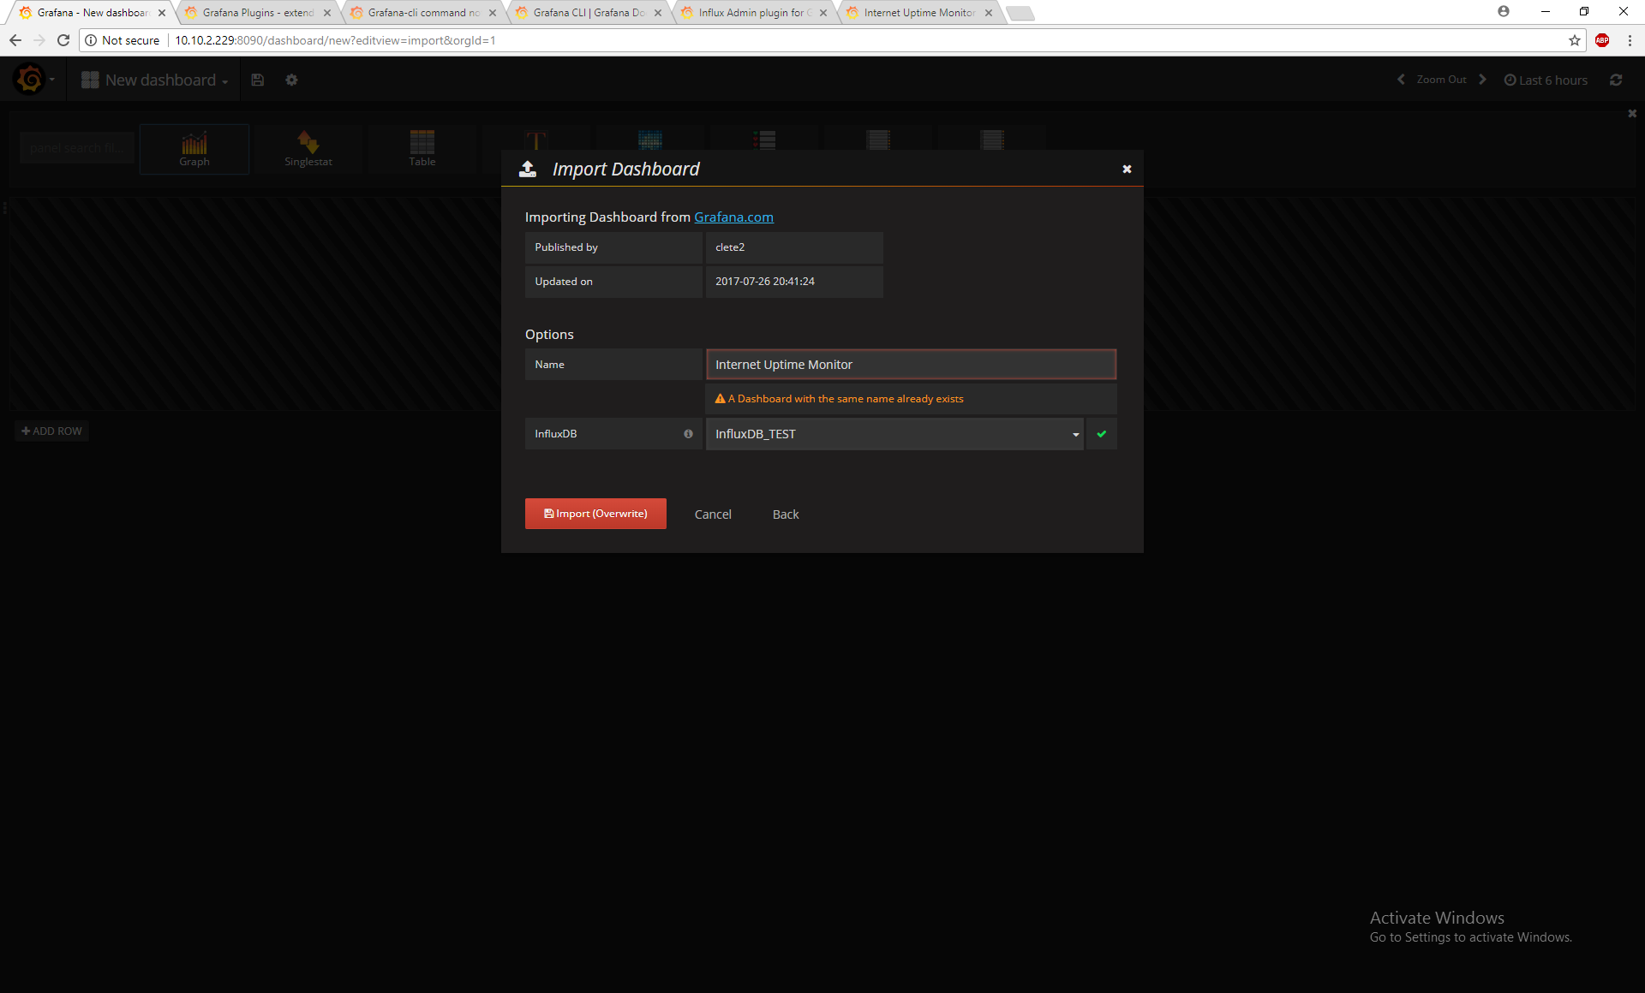Click the AdBlock Plus extension icon
Image resolution: width=1645 pixels, height=993 pixels.
[1602, 40]
